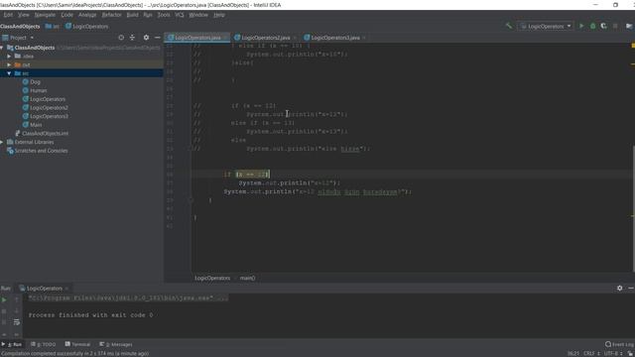Open the VCS menu

tap(180, 15)
